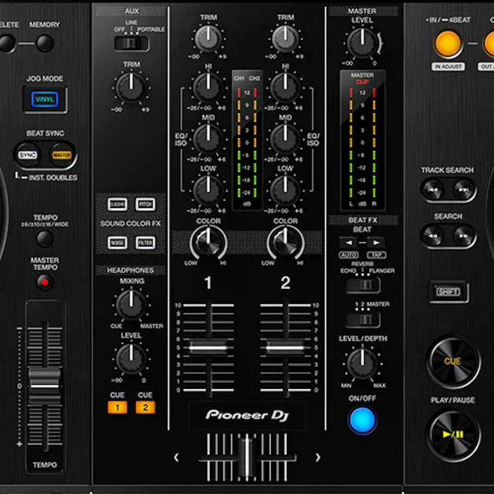Click the left deck TEMPO slider handle
Viewport: 494px width, 494px height.
point(44,387)
